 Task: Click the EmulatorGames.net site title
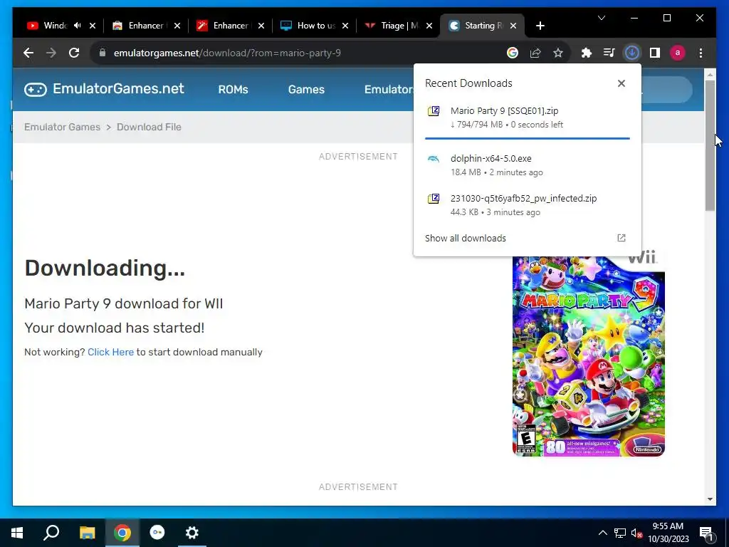click(x=118, y=89)
